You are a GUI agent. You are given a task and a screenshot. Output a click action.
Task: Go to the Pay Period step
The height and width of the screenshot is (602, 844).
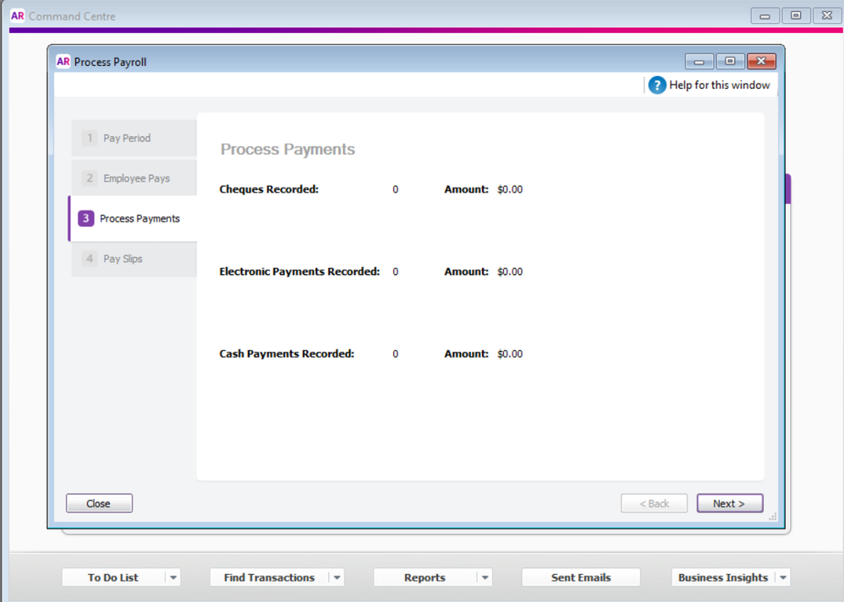tap(127, 138)
